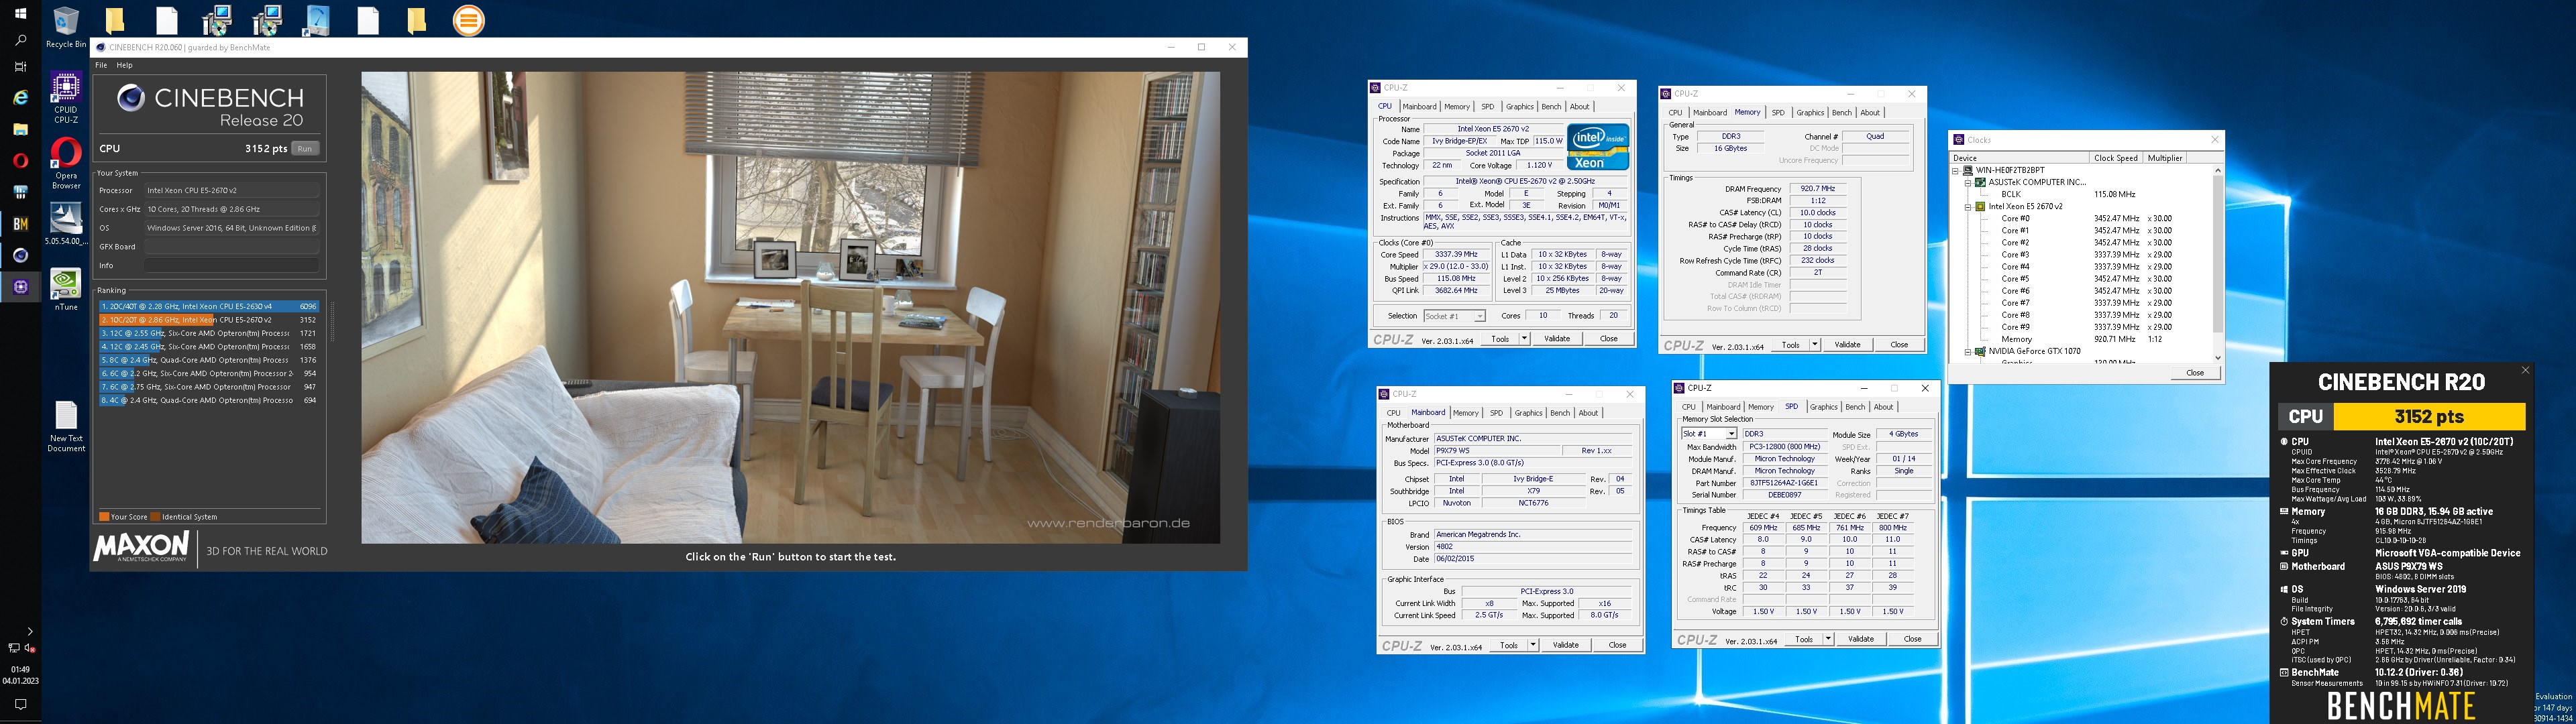Click the orange round menu icon on desktop
The image size is (2576, 724).
pyautogui.click(x=468, y=20)
